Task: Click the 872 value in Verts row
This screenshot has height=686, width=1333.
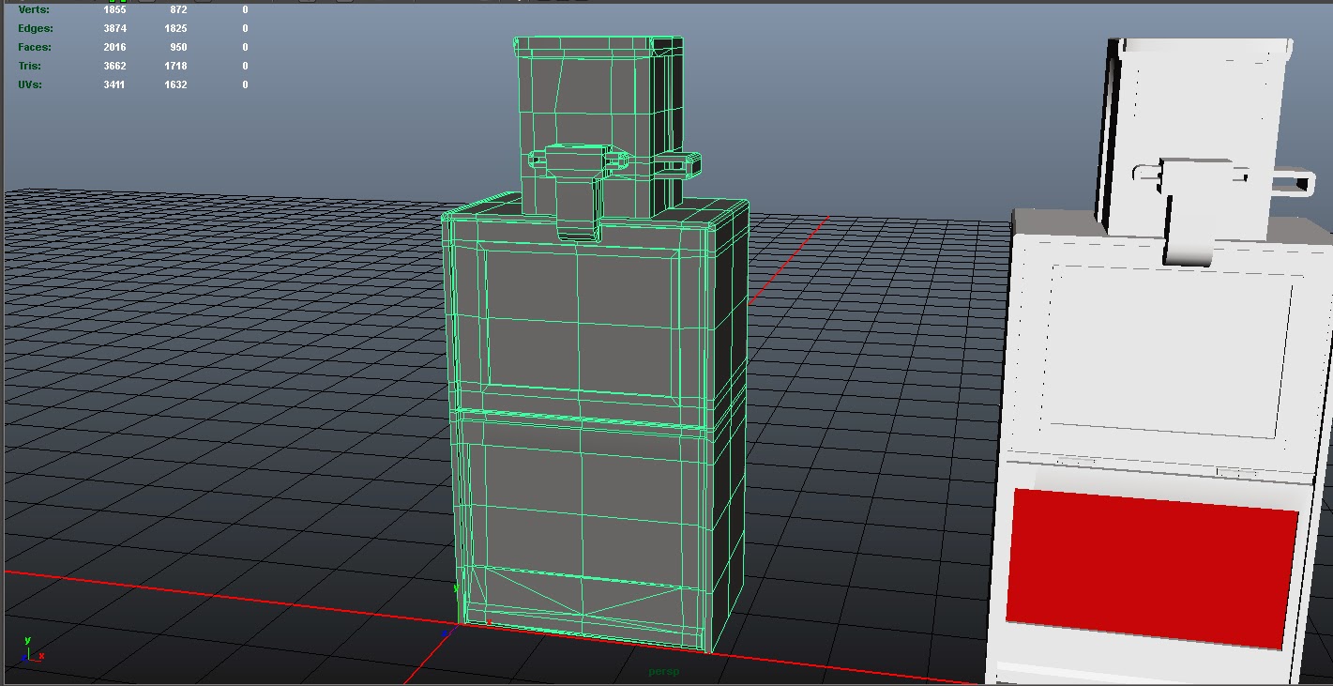Action: coord(178,9)
